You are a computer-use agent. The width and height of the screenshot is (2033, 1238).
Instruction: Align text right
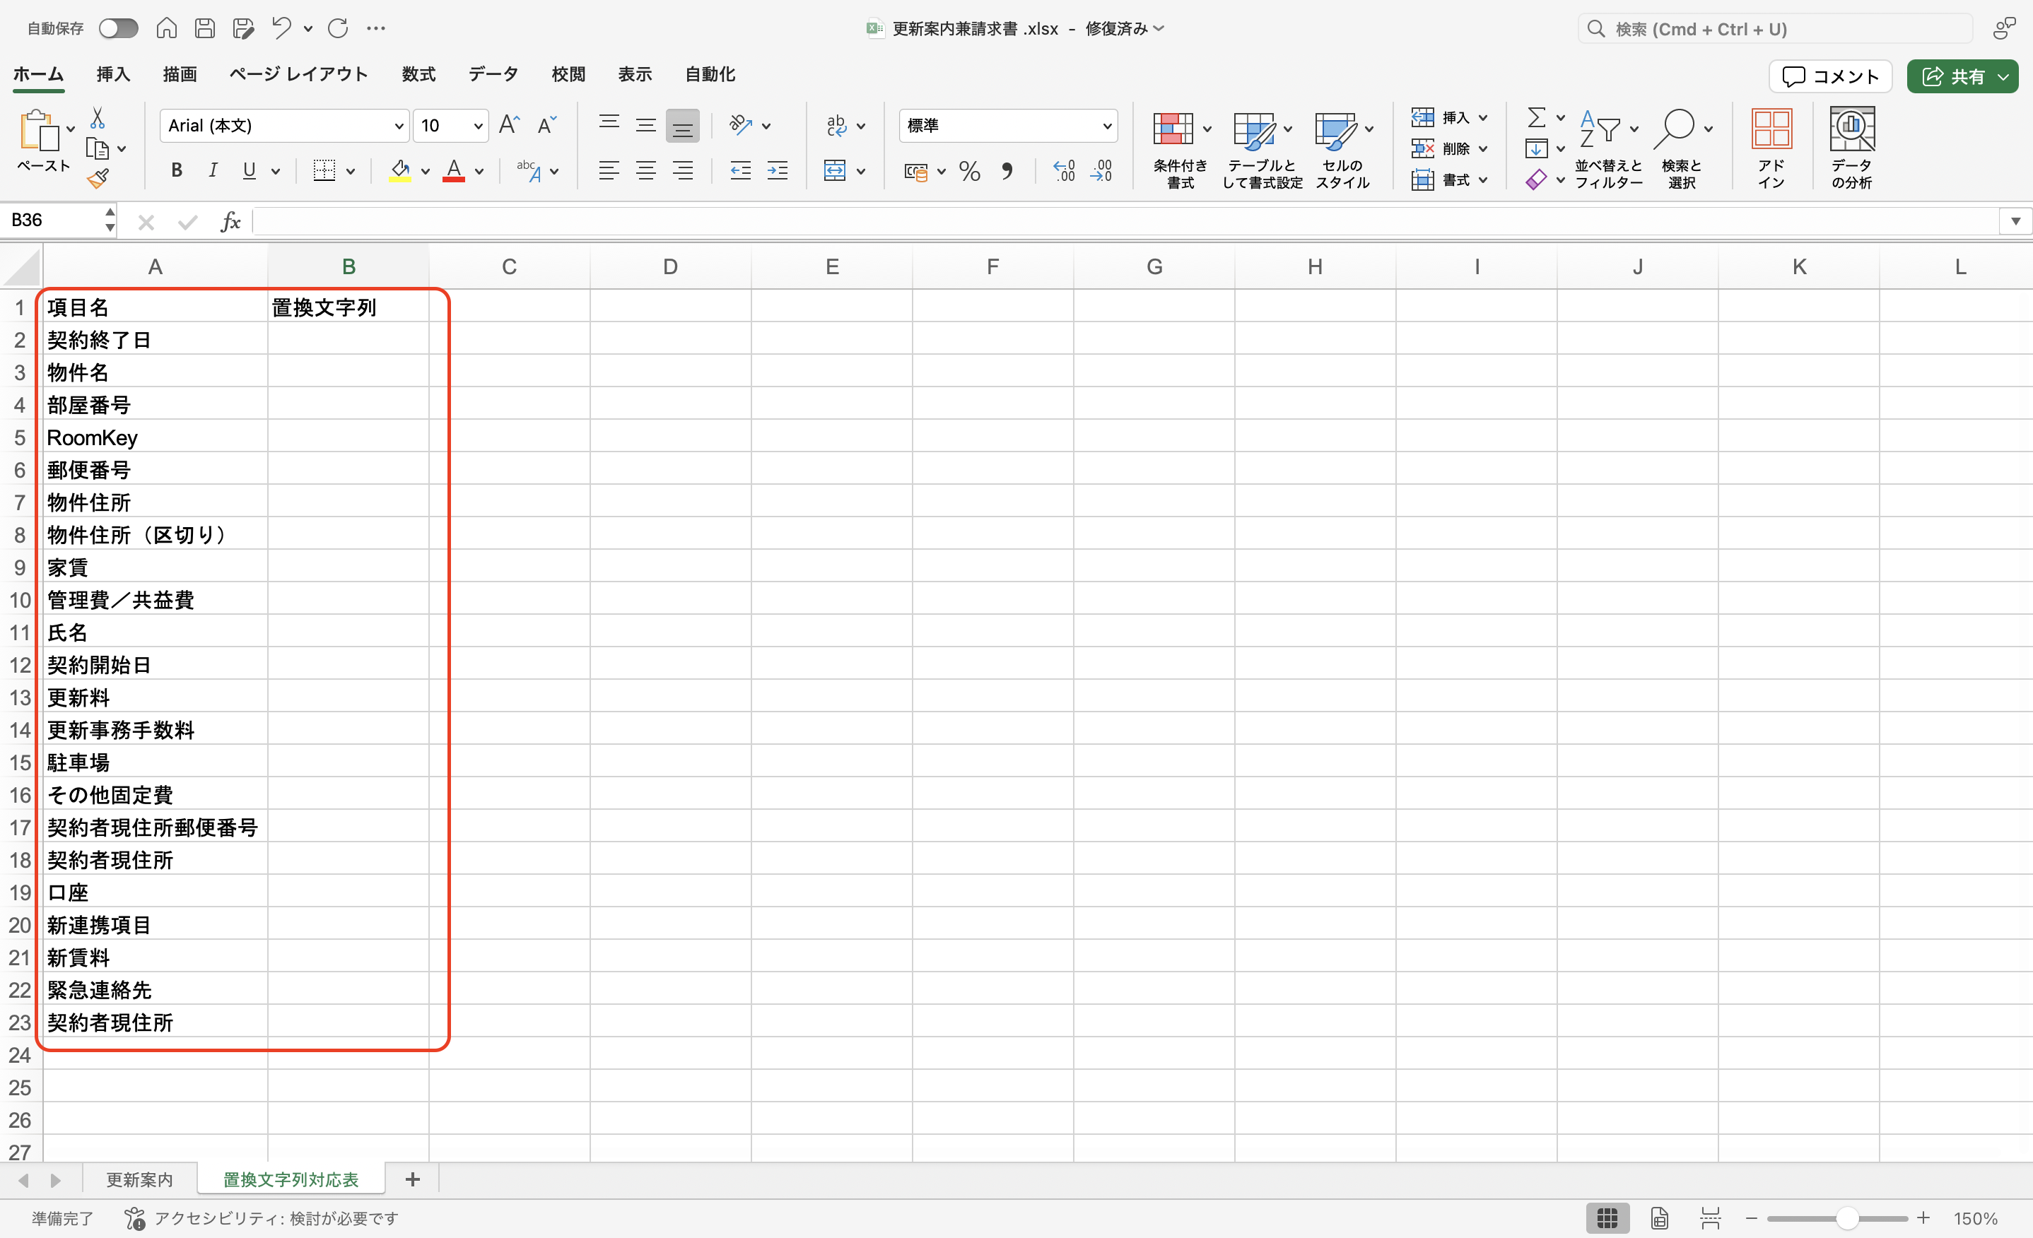682,171
